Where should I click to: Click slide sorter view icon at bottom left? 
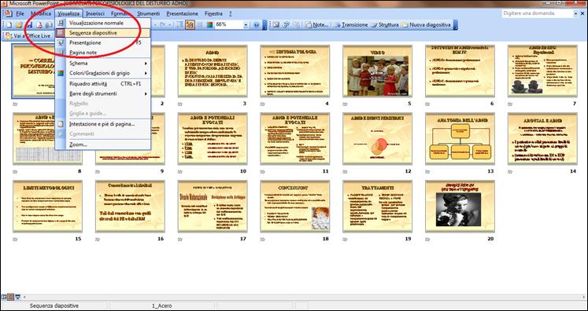[11, 297]
